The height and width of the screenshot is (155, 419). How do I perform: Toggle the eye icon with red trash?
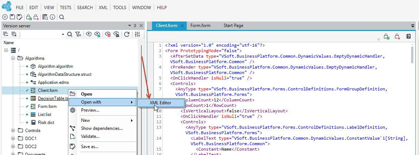click(x=108, y=34)
